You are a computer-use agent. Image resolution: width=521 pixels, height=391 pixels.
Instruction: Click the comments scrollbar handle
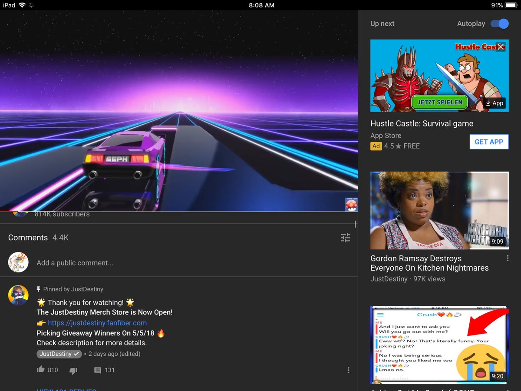pyautogui.click(x=356, y=224)
